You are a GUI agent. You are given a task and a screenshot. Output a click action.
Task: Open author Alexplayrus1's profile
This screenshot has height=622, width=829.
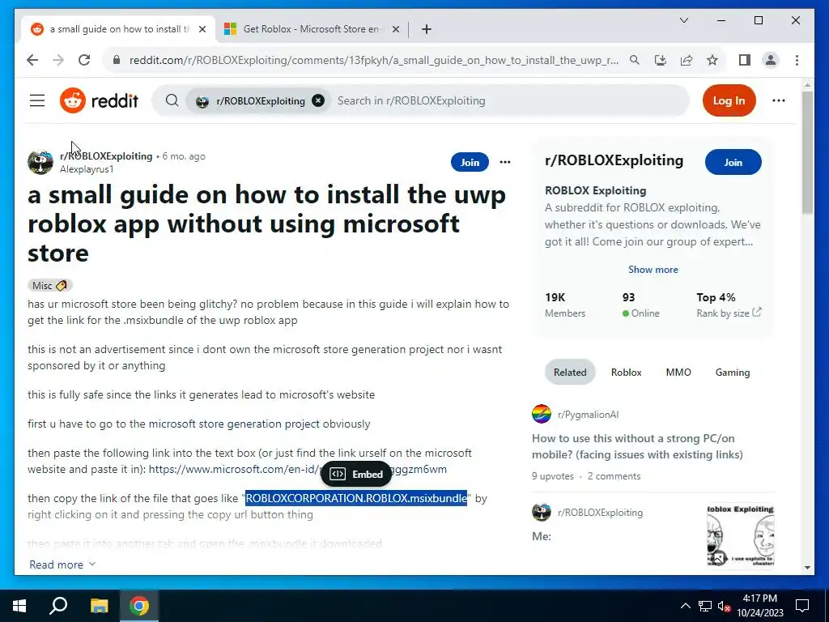tap(87, 169)
